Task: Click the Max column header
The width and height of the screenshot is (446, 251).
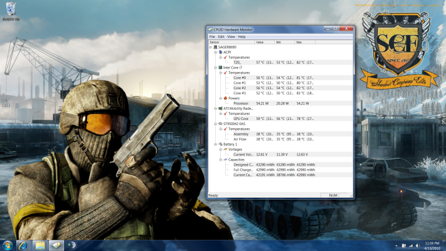Action: 304,42
